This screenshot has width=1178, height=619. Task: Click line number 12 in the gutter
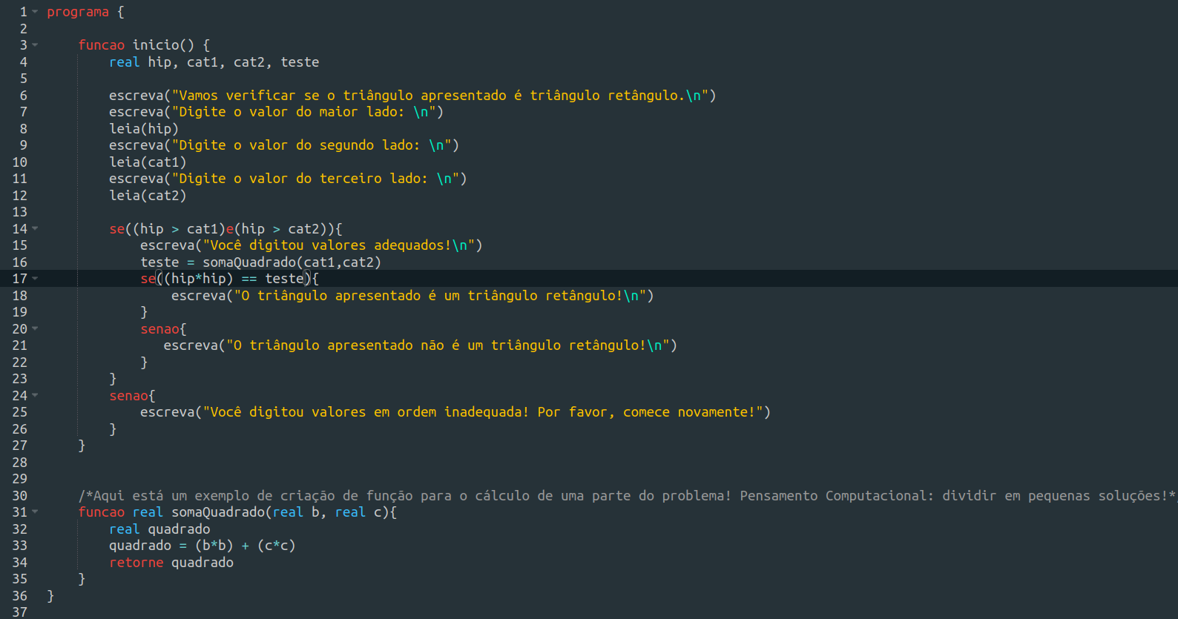point(20,196)
